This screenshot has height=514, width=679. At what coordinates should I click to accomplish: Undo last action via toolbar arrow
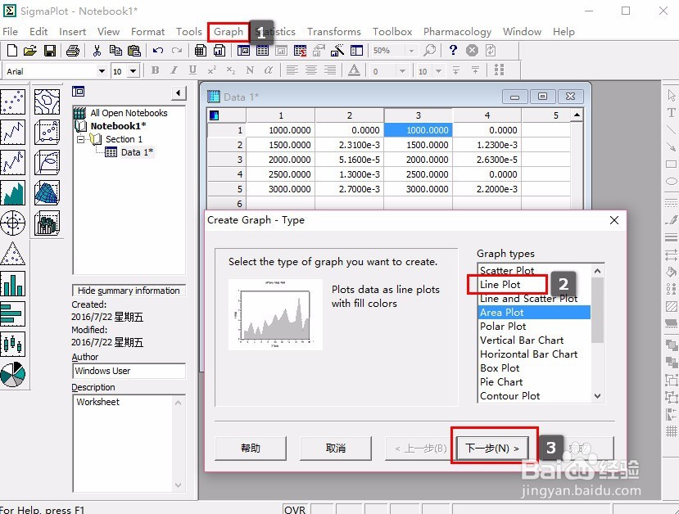pyautogui.click(x=157, y=51)
